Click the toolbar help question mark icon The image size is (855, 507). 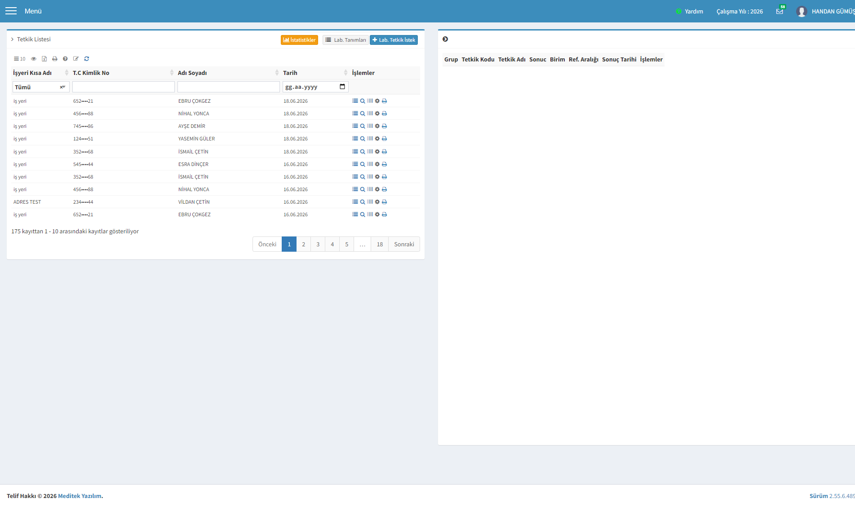[x=65, y=59]
